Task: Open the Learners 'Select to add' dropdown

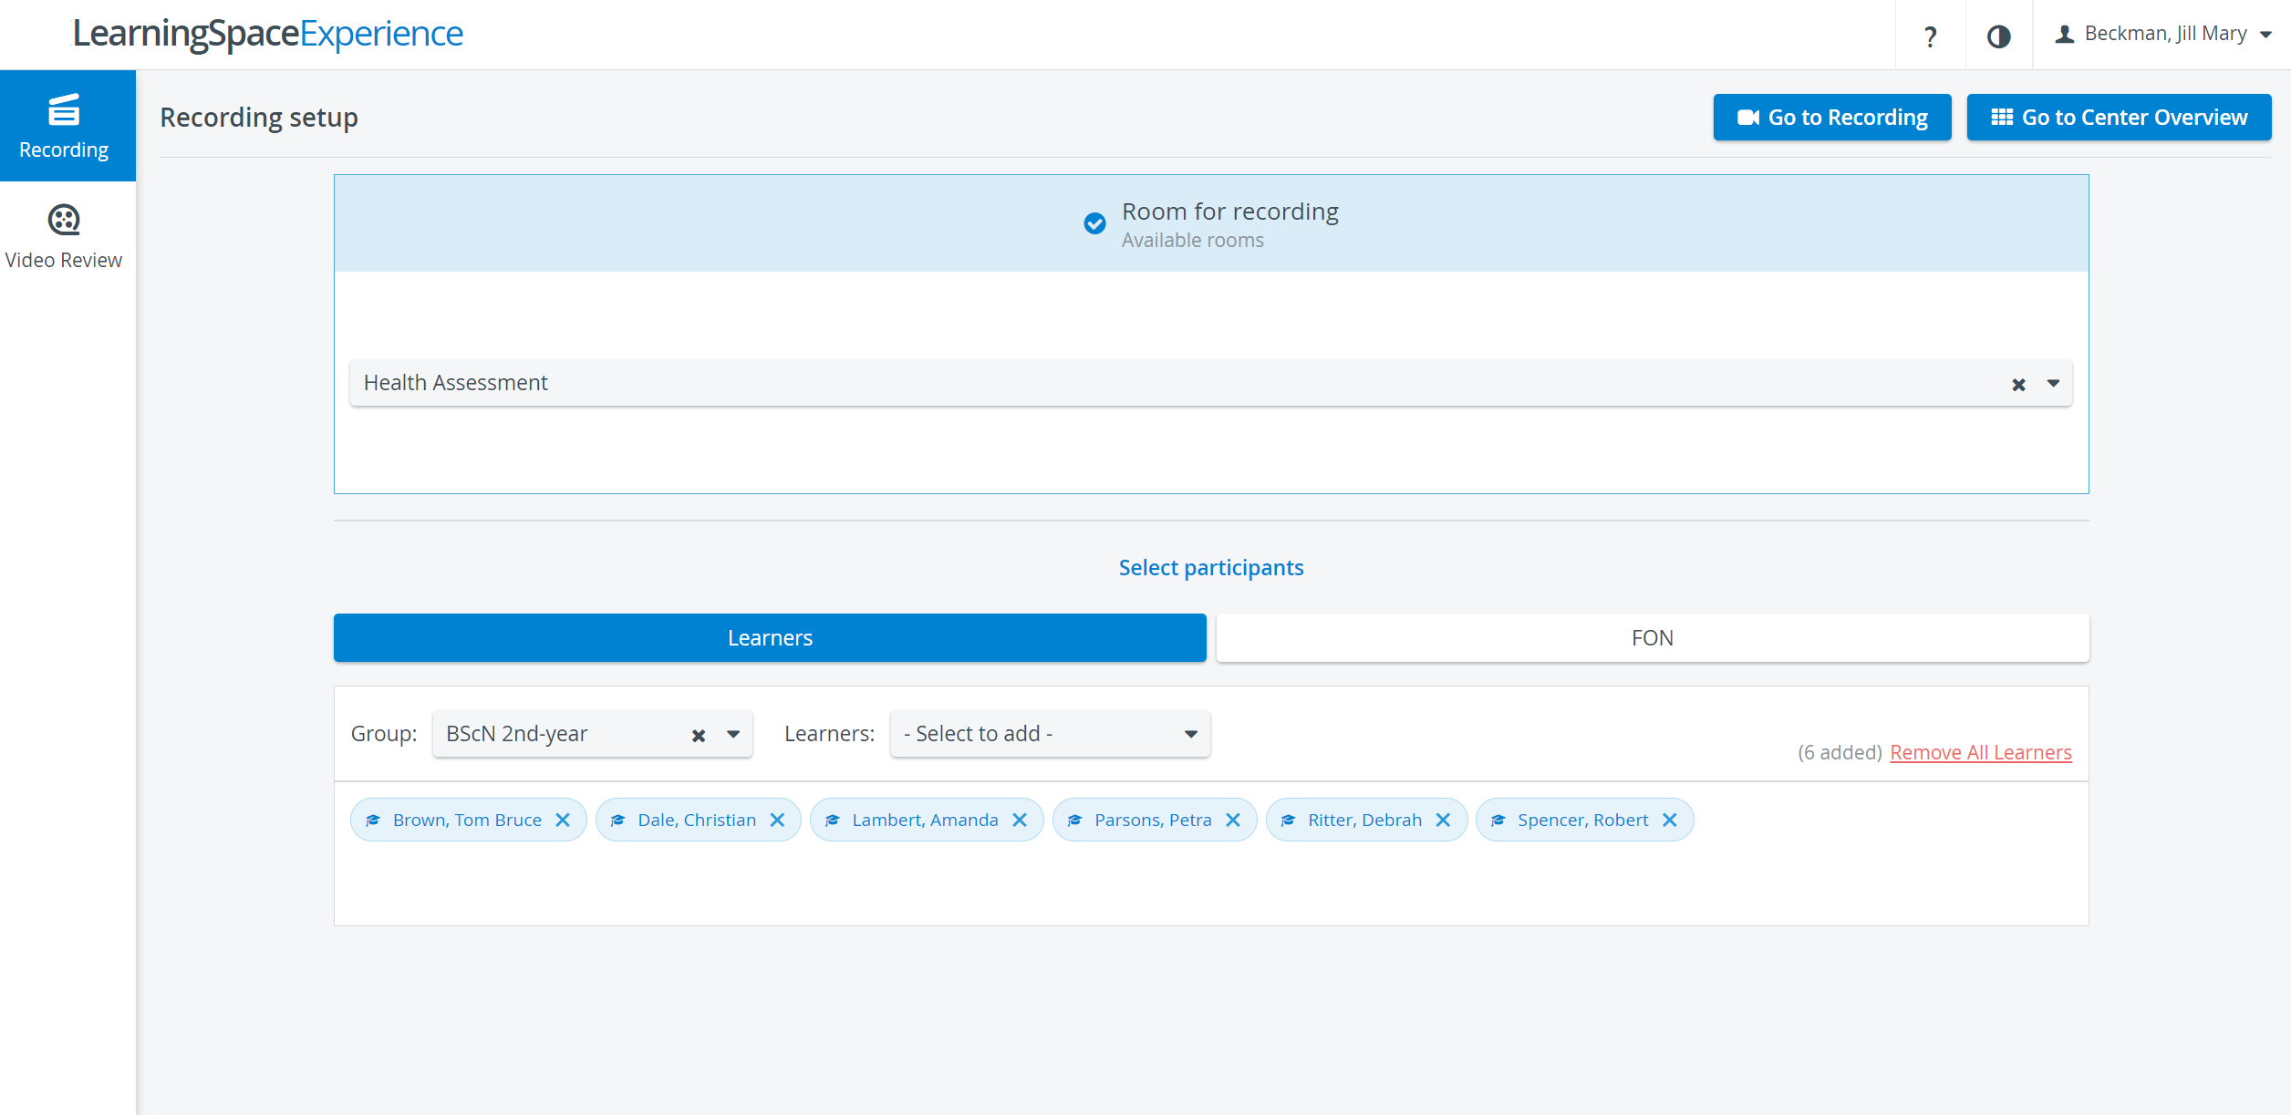Action: click(x=1050, y=734)
